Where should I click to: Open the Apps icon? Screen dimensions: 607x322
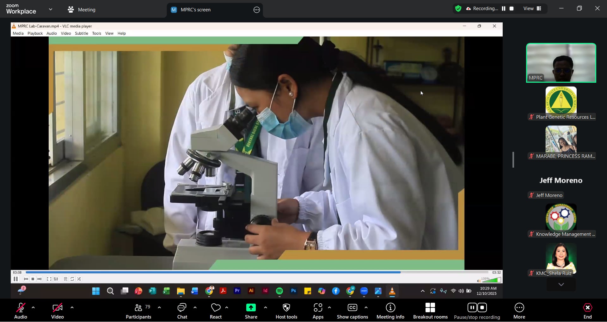[x=318, y=308]
